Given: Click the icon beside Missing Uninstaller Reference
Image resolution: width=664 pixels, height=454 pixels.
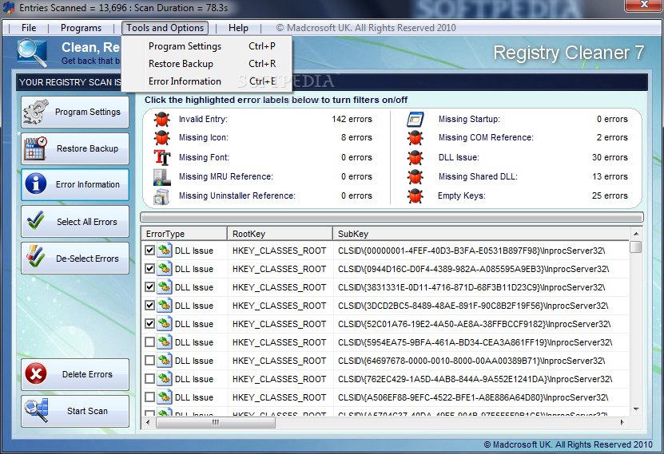Looking at the screenshot, I should point(161,196).
